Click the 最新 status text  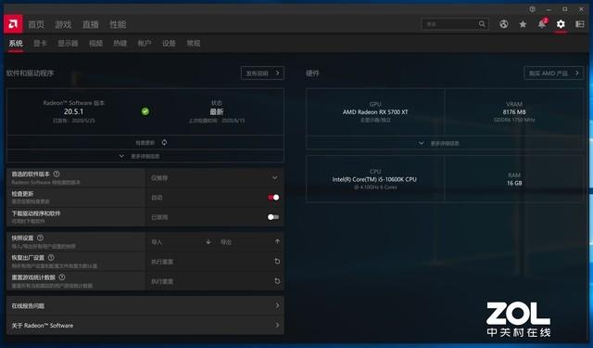(x=217, y=111)
